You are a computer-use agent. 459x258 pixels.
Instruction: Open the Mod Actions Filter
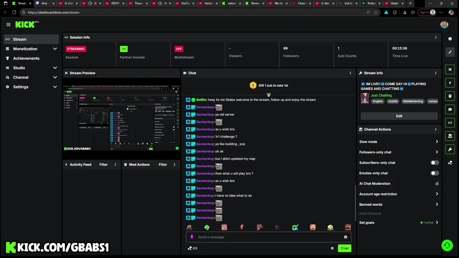163,164
